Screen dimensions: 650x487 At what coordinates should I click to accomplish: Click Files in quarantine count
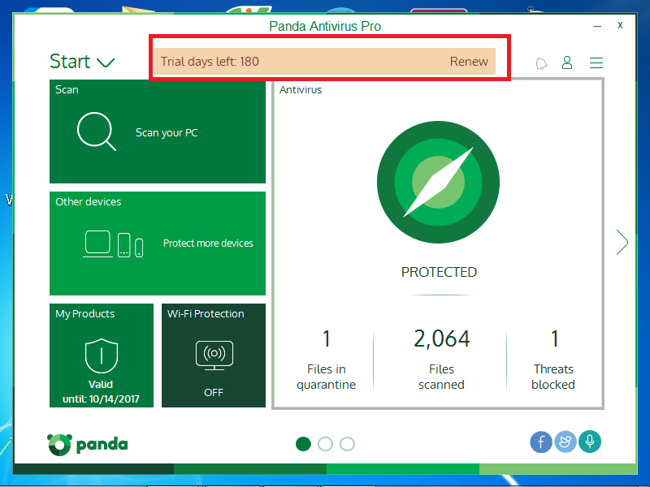(x=327, y=360)
